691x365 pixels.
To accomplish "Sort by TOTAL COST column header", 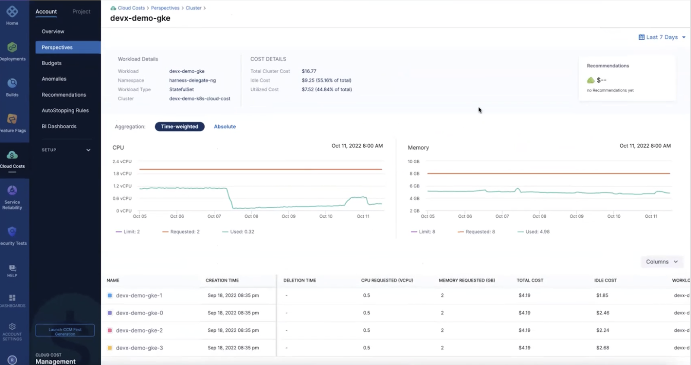I will coord(530,280).
